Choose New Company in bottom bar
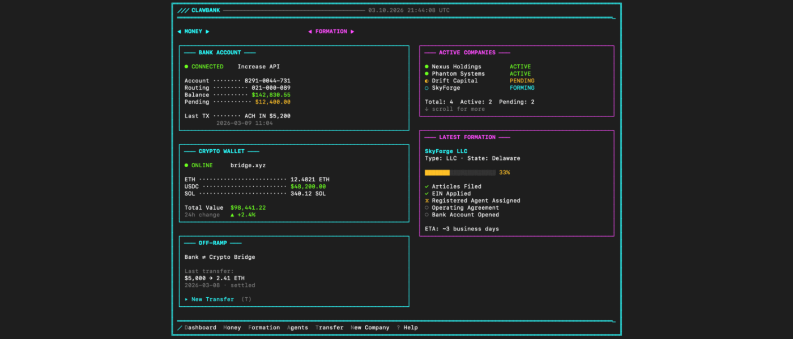Image resolution: width=793 pixels, height=339 pixels. 370,328
